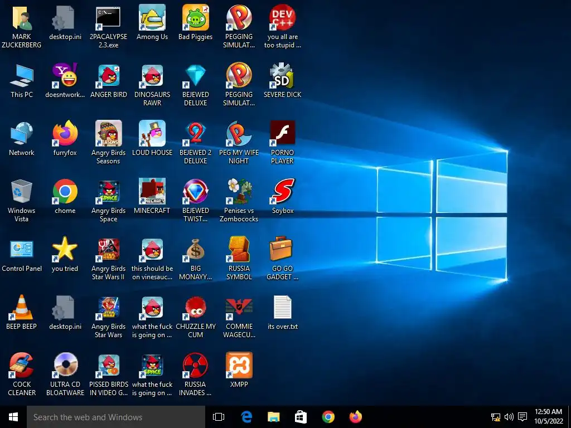Image resolution: width=571 pixels, height=428 pixels.
Task: Select the Yahoo Messenger 'doesntwork...' shortcut
Action: coord(65,76)
